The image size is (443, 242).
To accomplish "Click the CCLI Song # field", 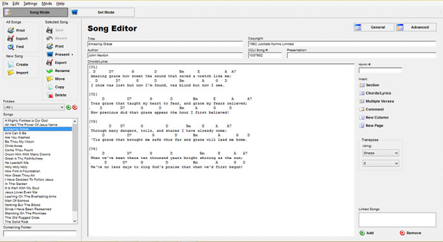I will (265, 55).
